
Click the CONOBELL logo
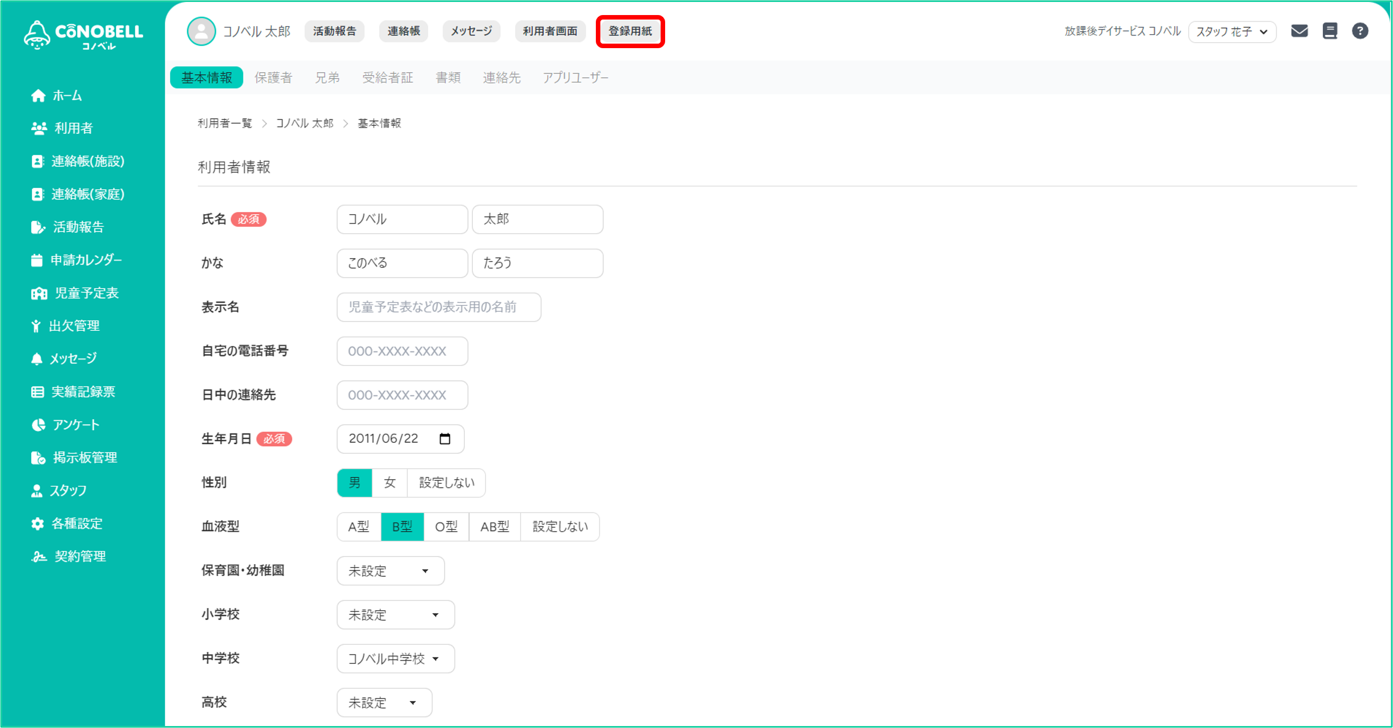83,35
